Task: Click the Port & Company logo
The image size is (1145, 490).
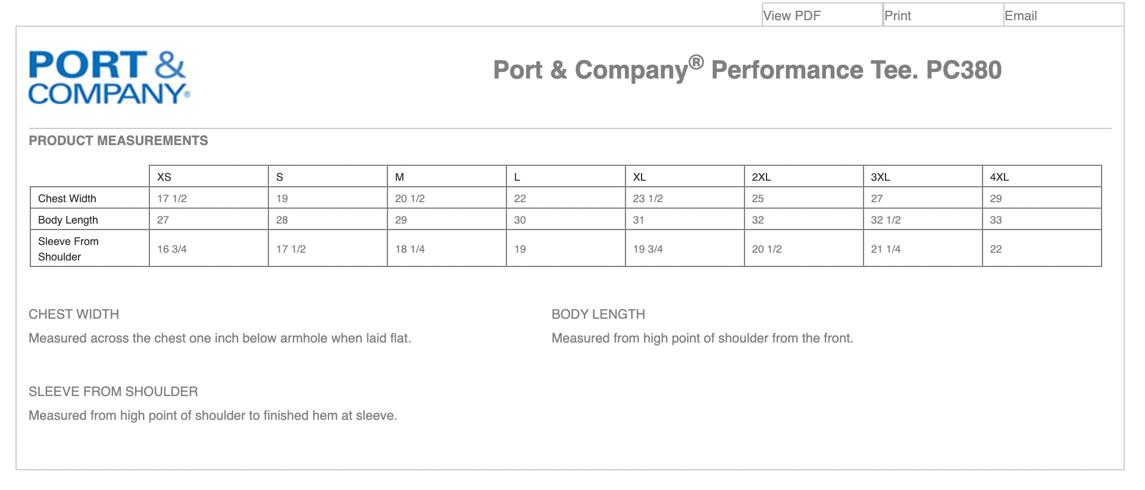Action: click(109, 78)
